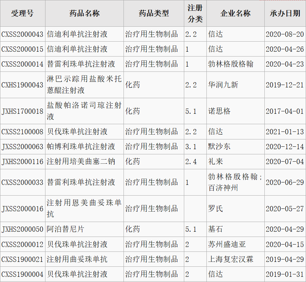Image resolution: width=306 pixels, height=282 pixels.
Task: Select the 受理号 column header
Action: point(23,13)
